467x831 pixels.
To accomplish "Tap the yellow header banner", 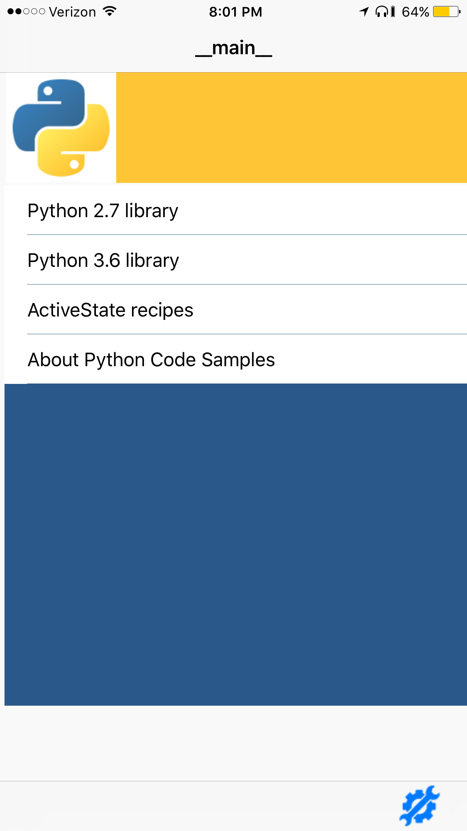I will click(291, 128).
